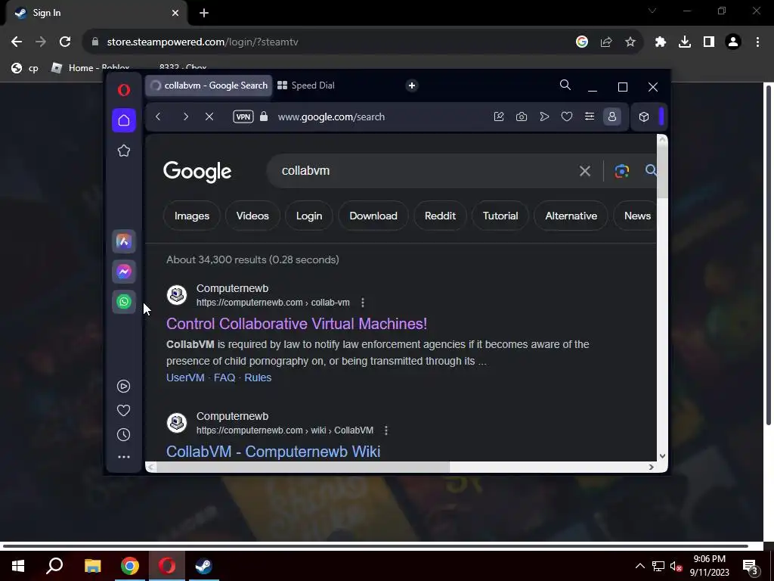Open options for collab-vm result
The width and height of the screenshot is (774, 581).
point(363,303)
